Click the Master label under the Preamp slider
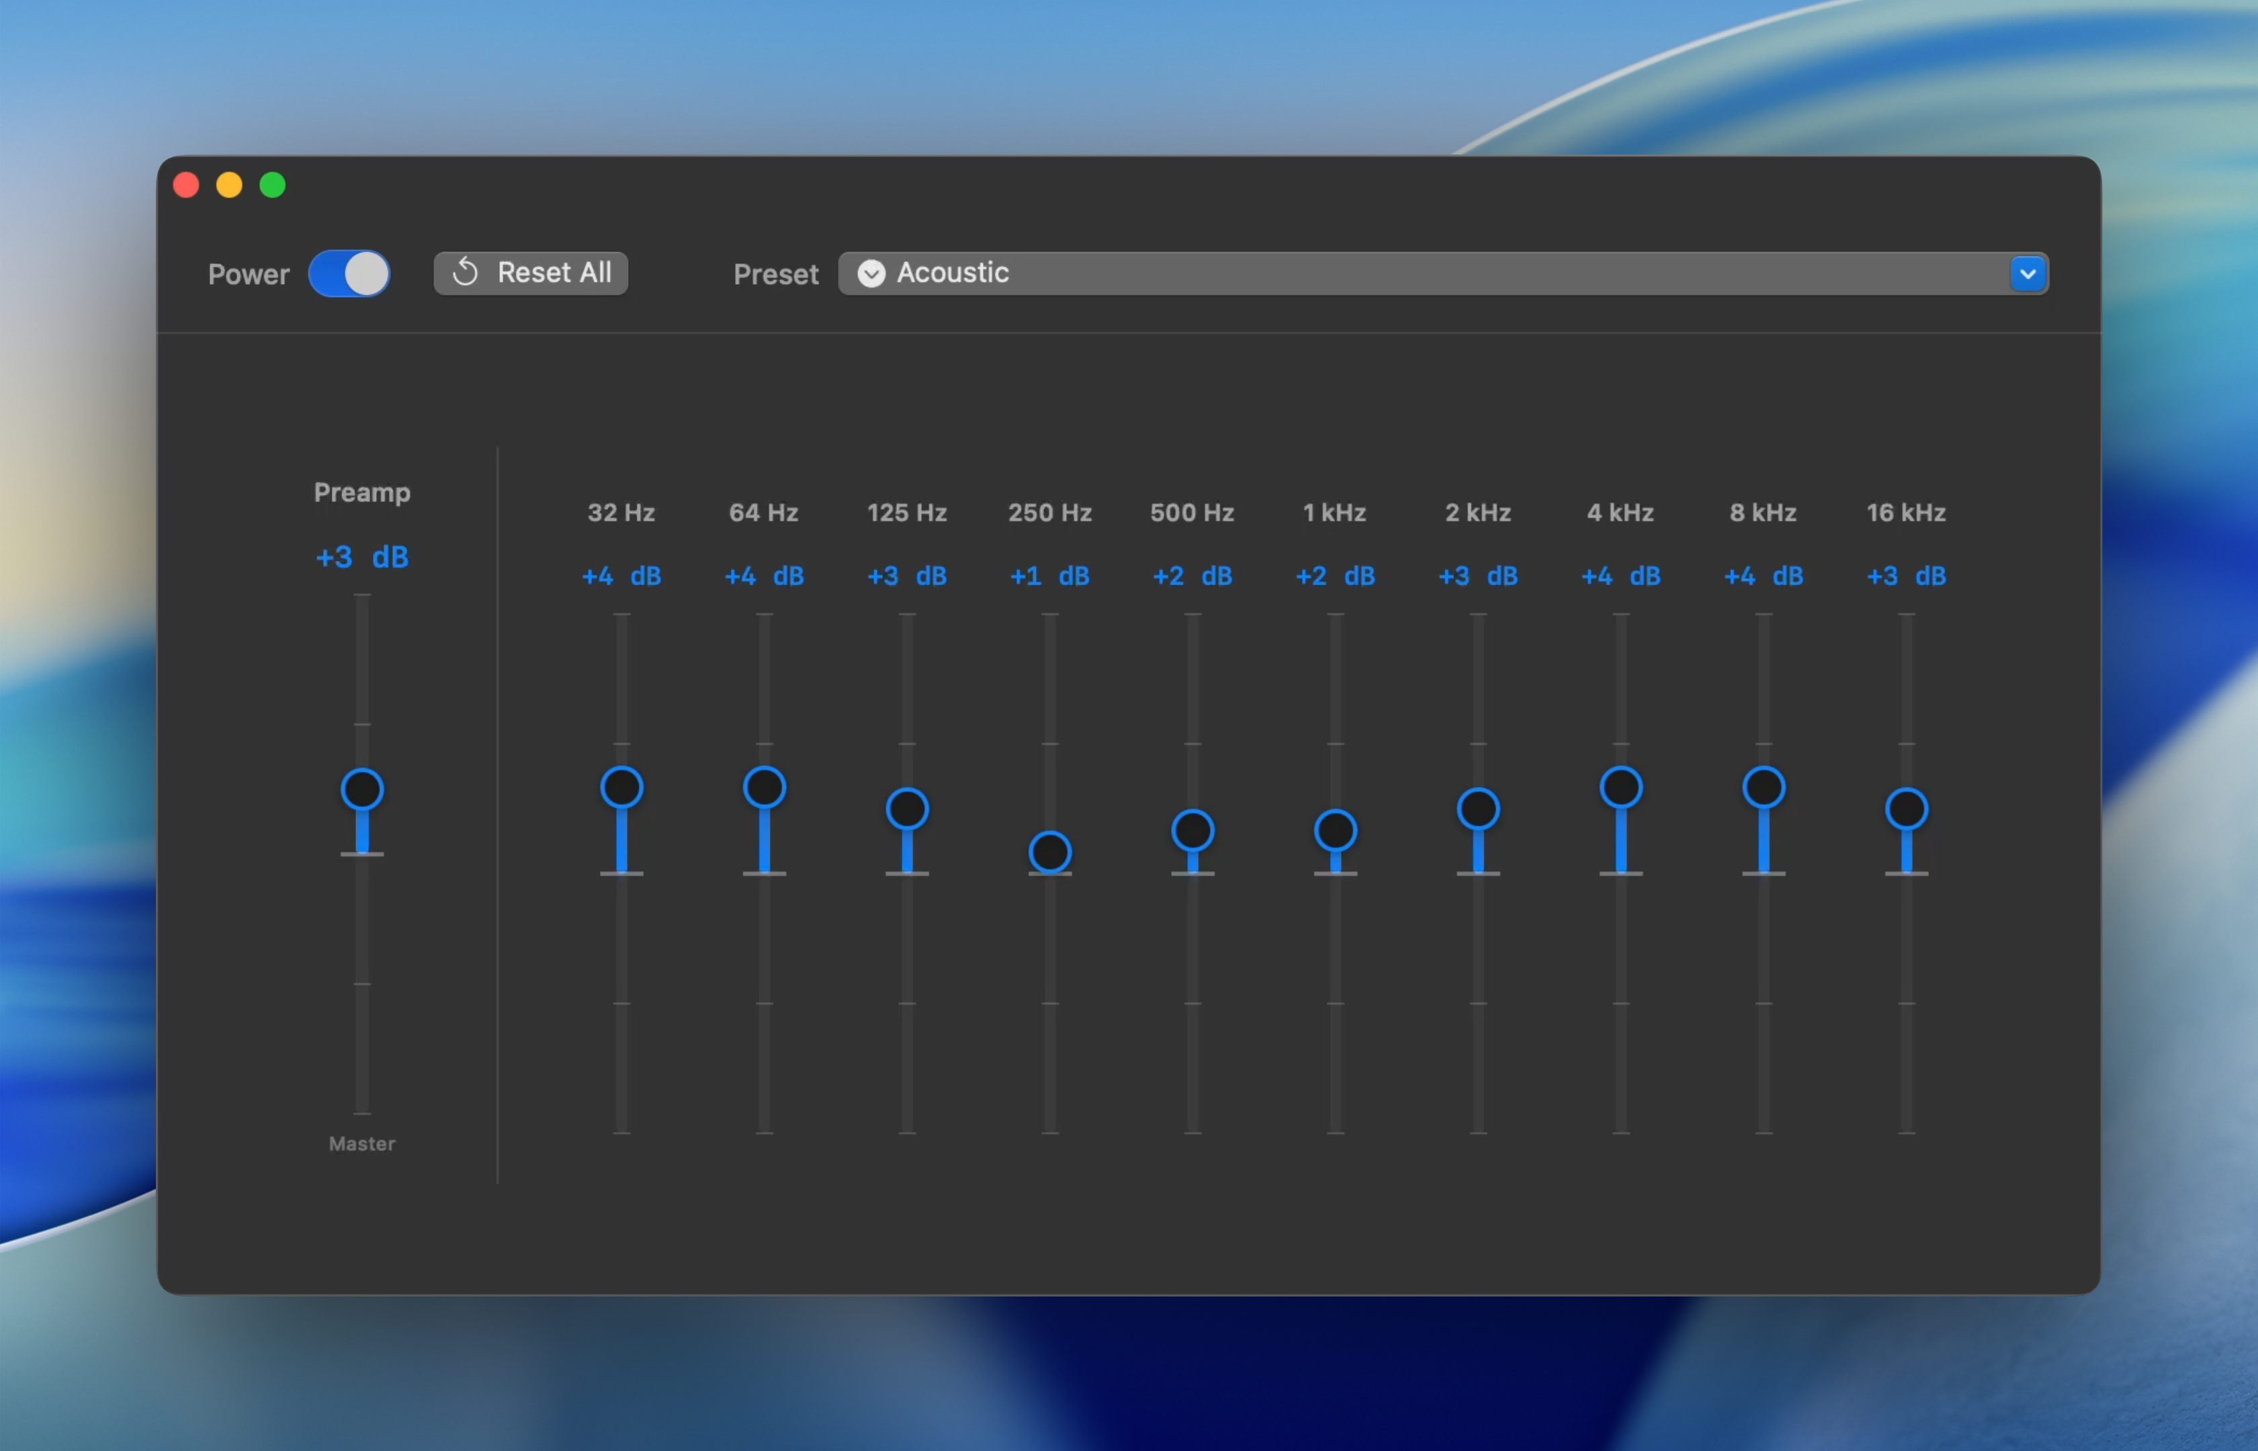 point(361,1144)
